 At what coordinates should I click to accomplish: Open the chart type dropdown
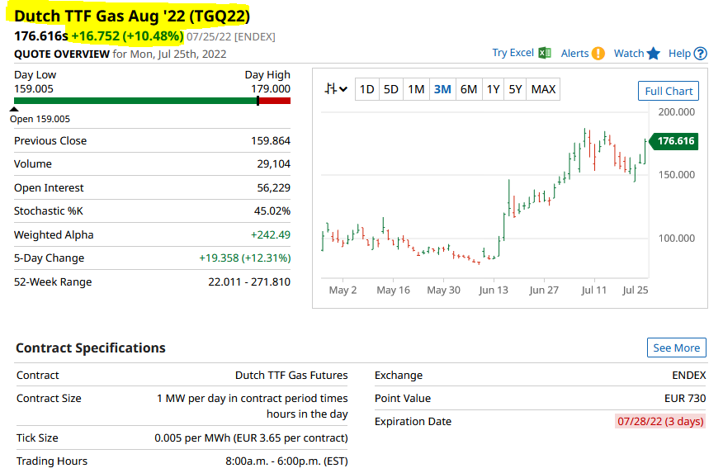click(x=336, y=89)
